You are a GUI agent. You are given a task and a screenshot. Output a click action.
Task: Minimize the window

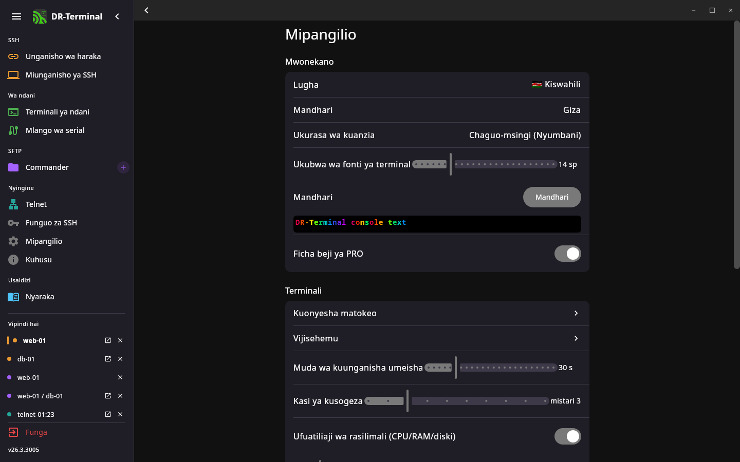pyautogui.click(x=694, y=10)
